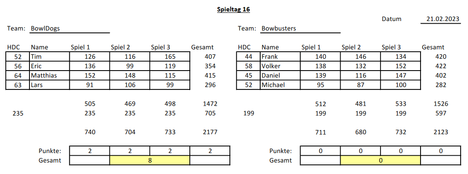Click Tim's Gesamt total 407
The height and width of the screenshot is (174, 468).
pos(210,57)
